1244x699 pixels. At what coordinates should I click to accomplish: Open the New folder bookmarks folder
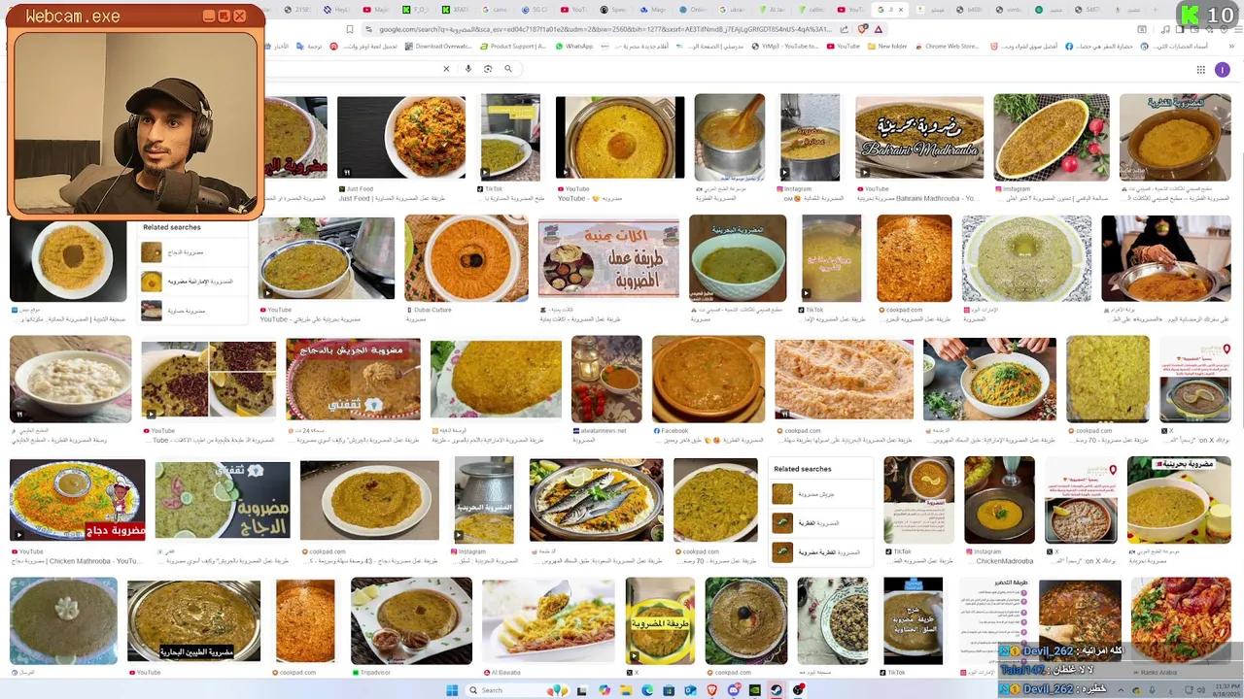[x=887, y=46]
